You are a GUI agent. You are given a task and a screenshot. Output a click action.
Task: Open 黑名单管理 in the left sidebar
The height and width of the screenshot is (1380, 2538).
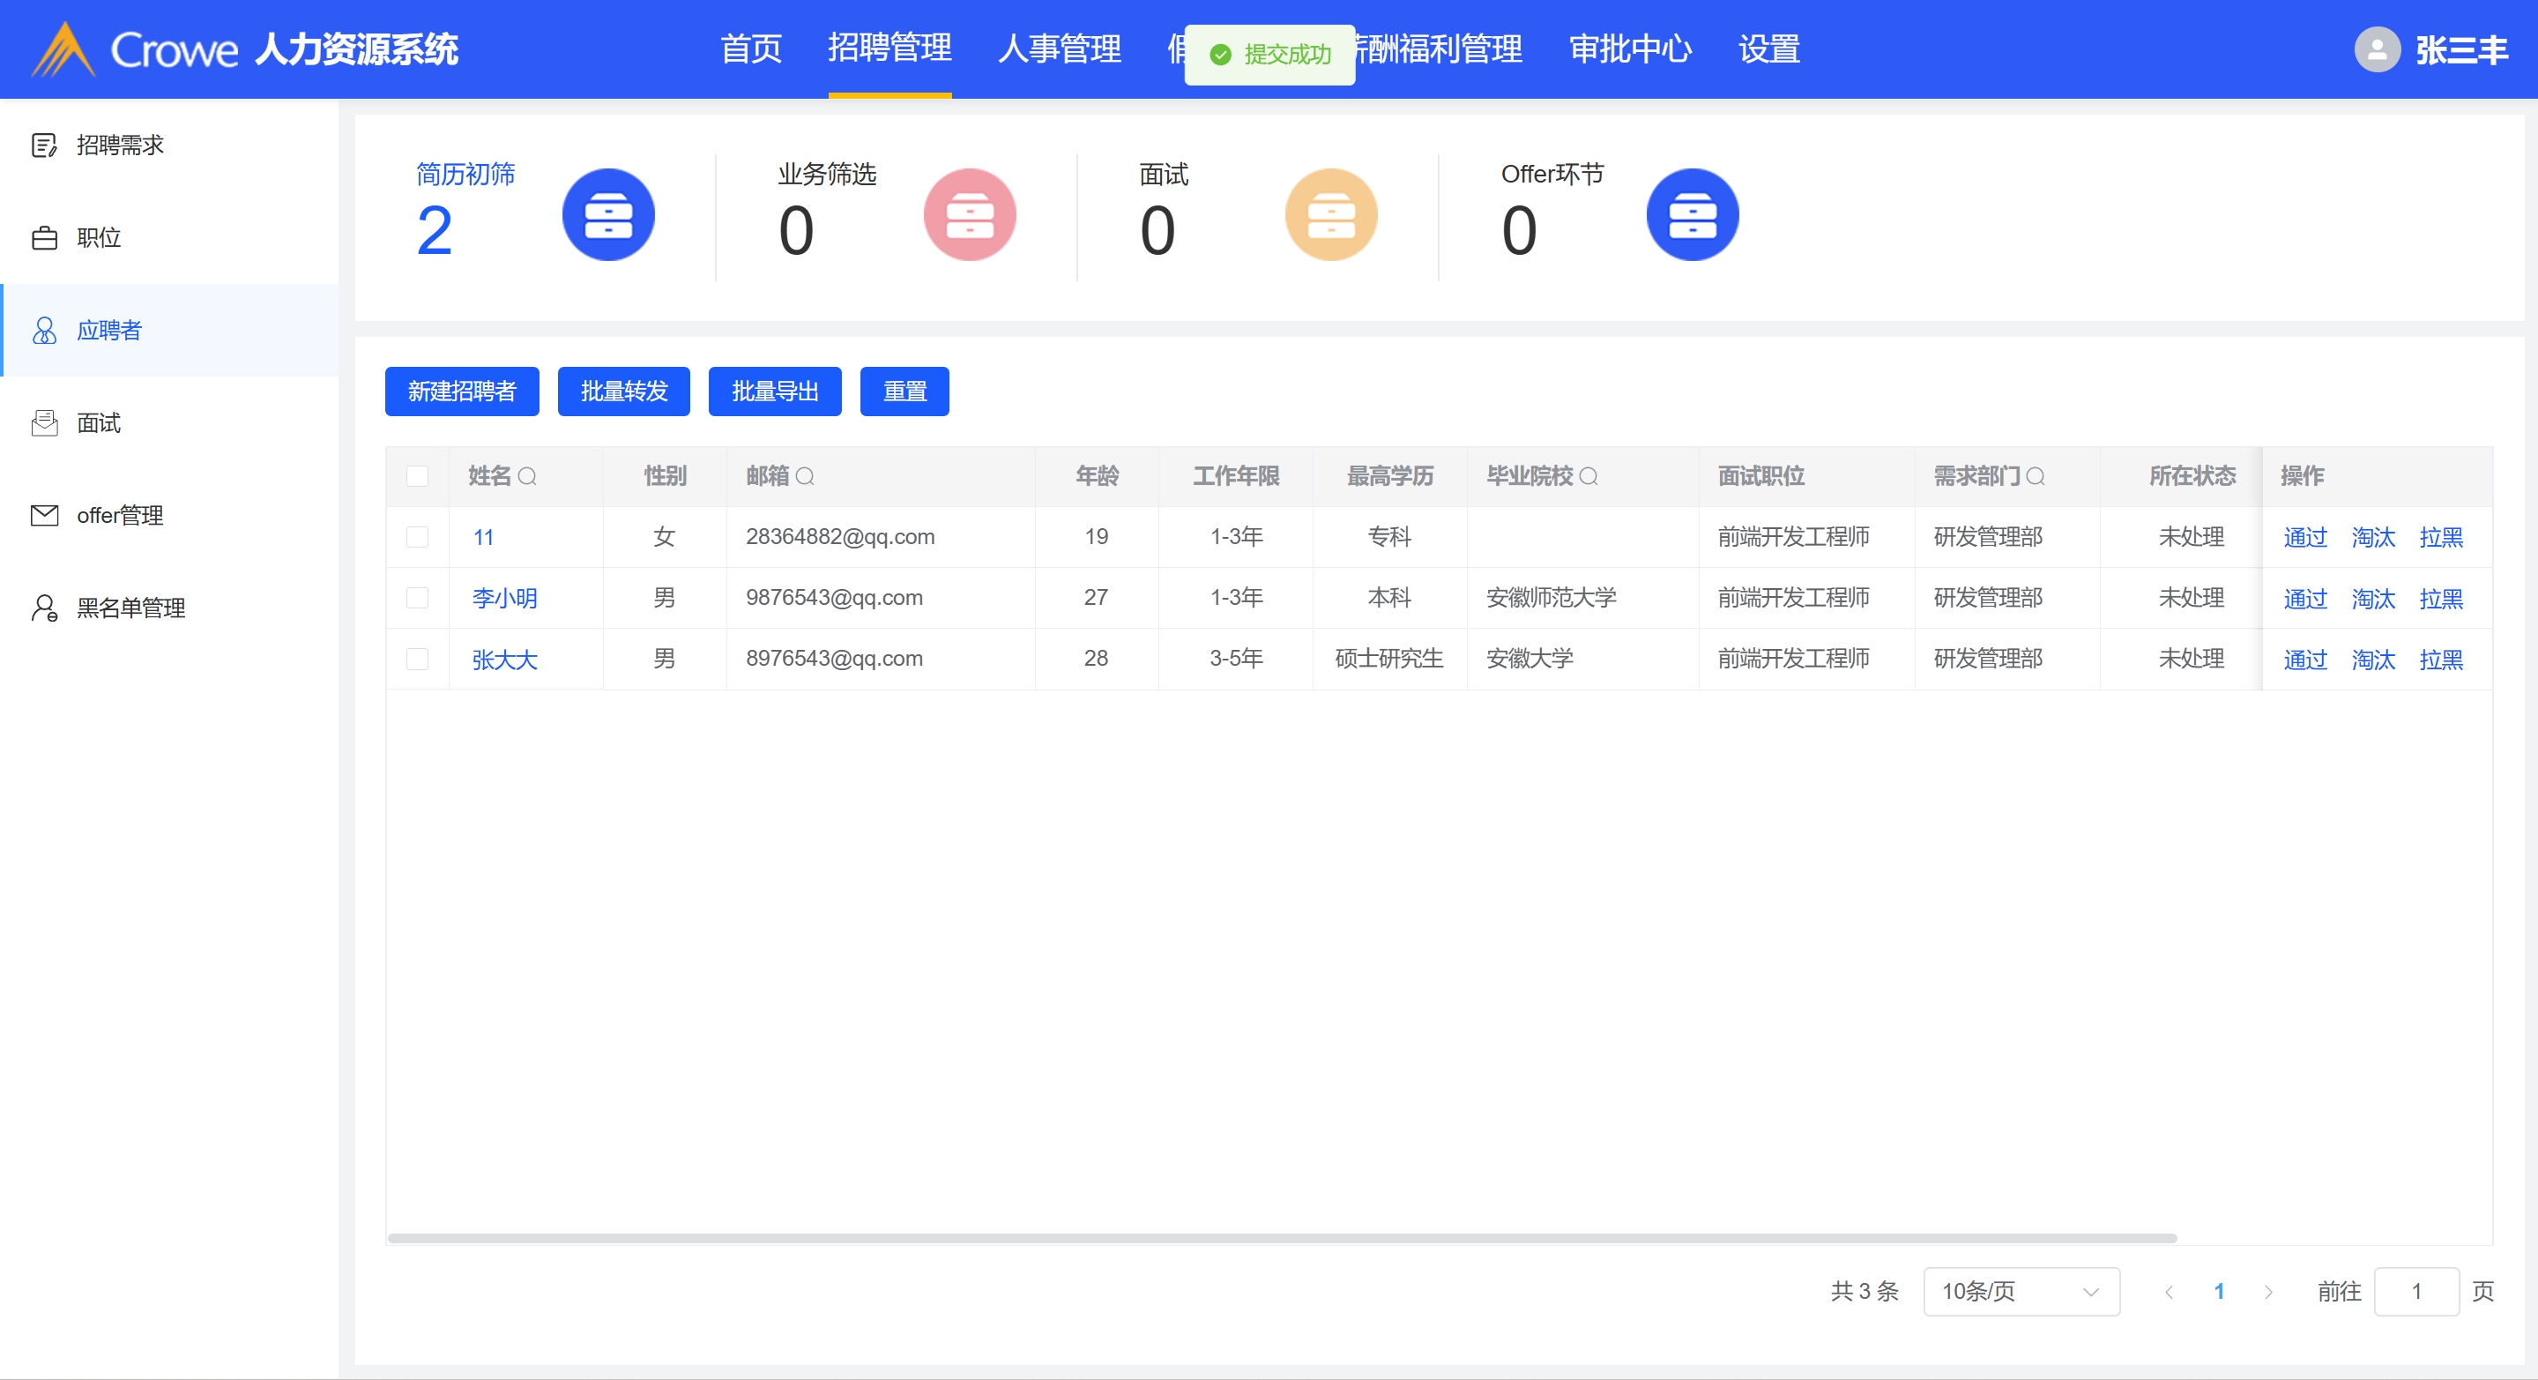pyautogui.click(x=131, y=608)
